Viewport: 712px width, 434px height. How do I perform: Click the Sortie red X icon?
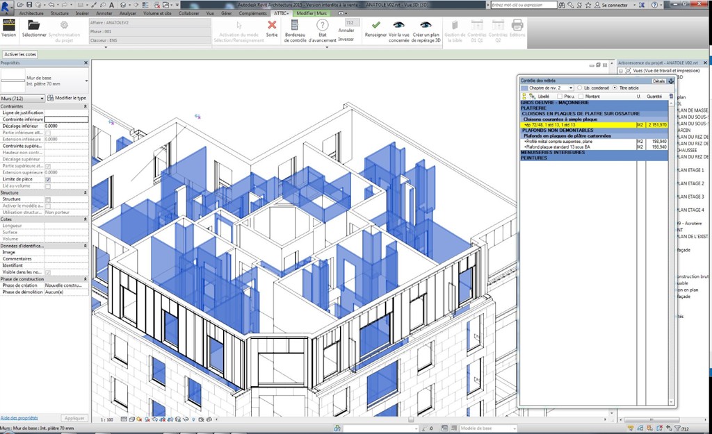(x=272, y=26)
